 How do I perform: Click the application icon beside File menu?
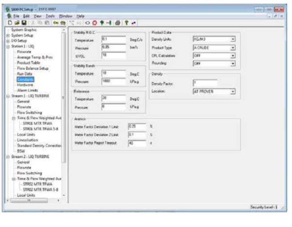pyautogui.click(x=9, y=16)
